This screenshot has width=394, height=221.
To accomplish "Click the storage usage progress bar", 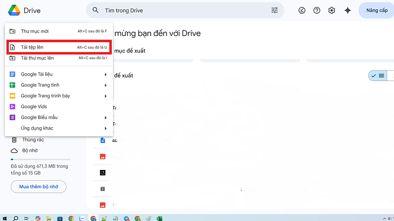I will 40,159.
